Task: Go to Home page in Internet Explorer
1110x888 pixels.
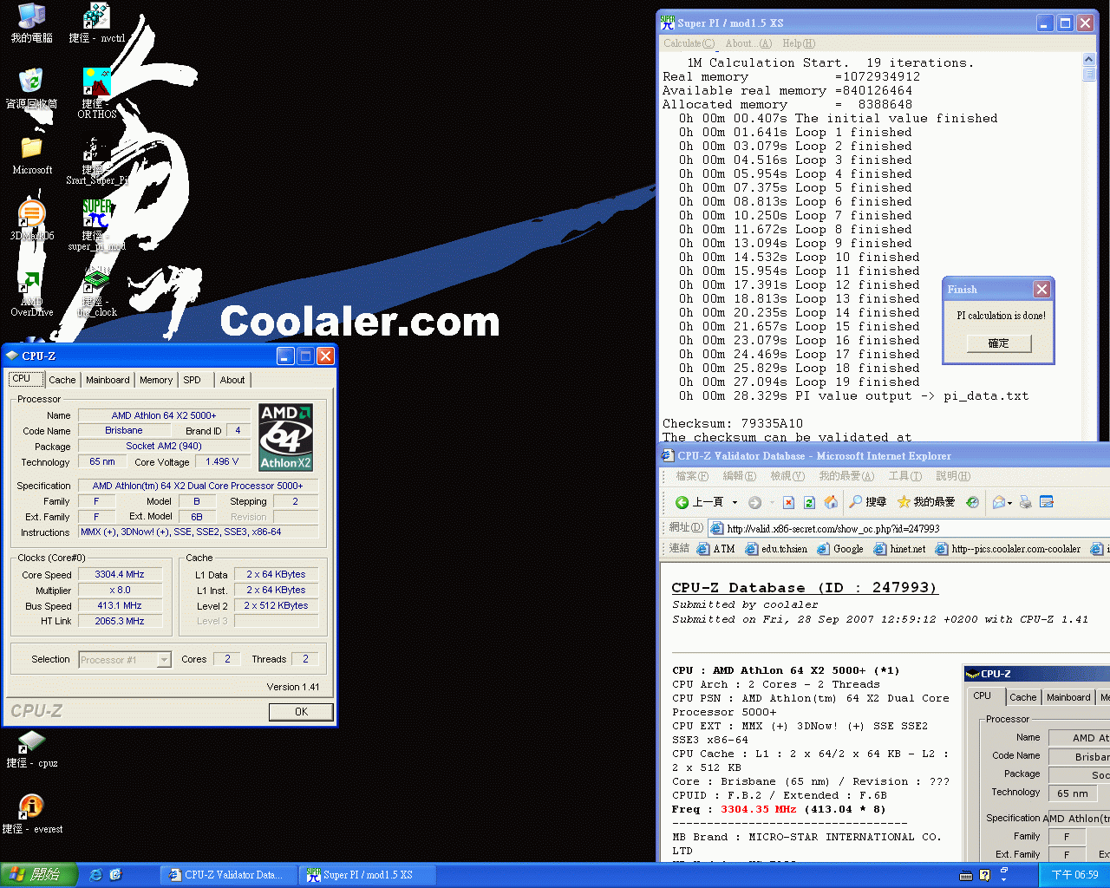Action: [x=831, y=502]
